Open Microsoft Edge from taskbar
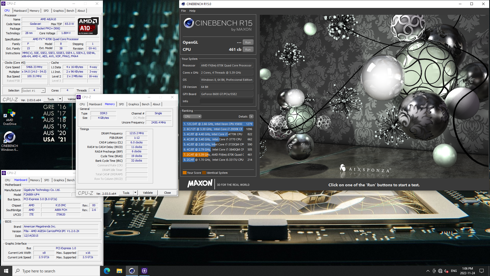490x276 pixels. [x=107, y=271]
